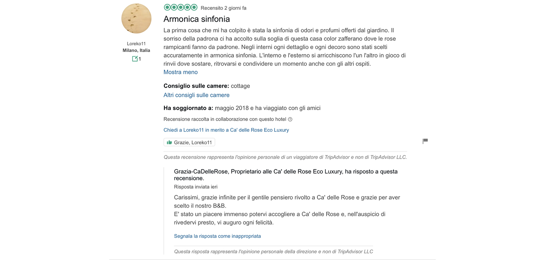The image size is (546, 260).
Task: Click the Consiglio sulle camere cottage tip
Action: pyautogui.click(x=207, y=86)
